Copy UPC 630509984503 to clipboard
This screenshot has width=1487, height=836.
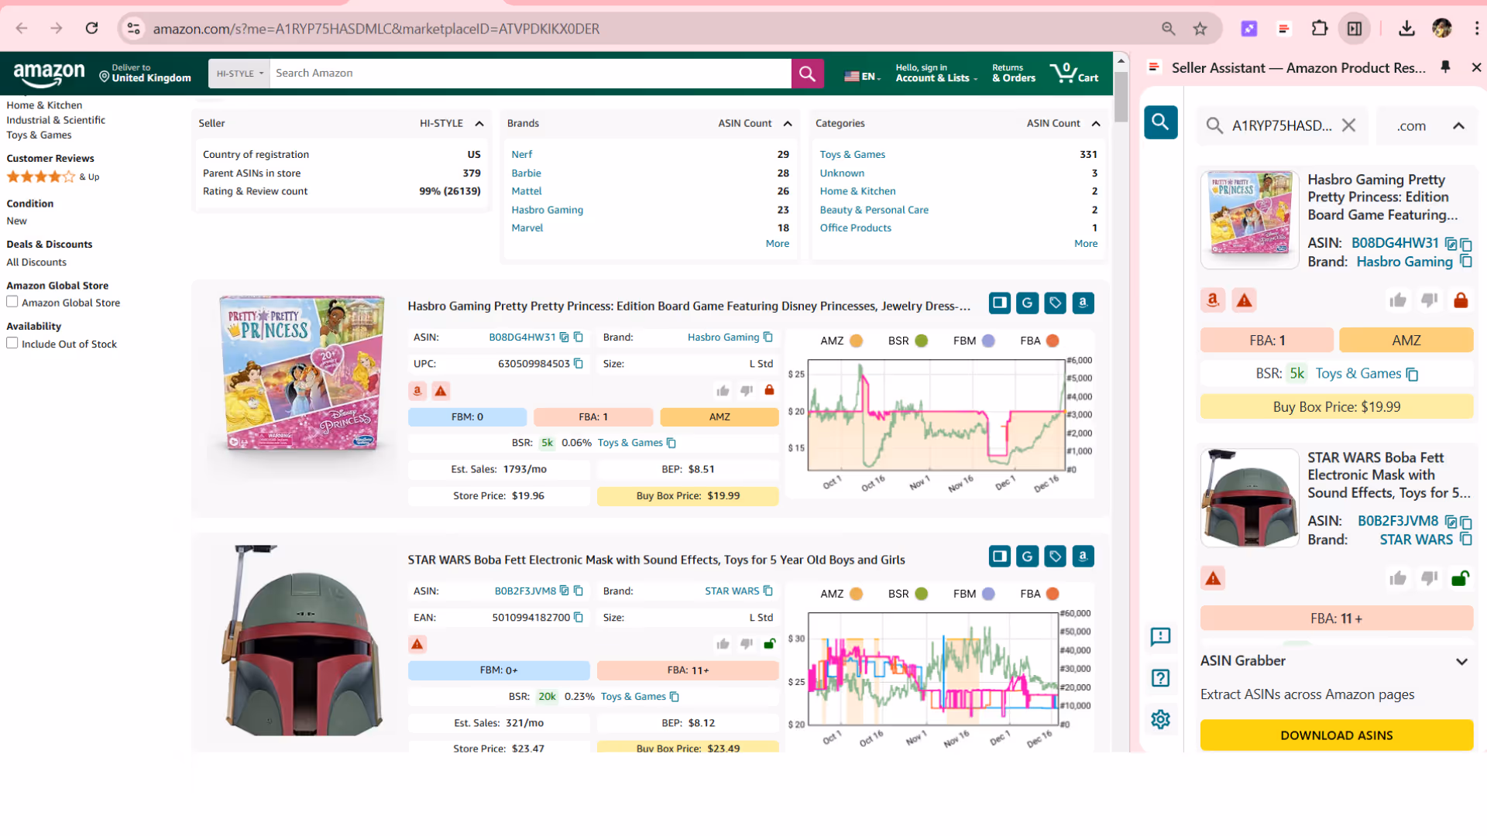579,364
